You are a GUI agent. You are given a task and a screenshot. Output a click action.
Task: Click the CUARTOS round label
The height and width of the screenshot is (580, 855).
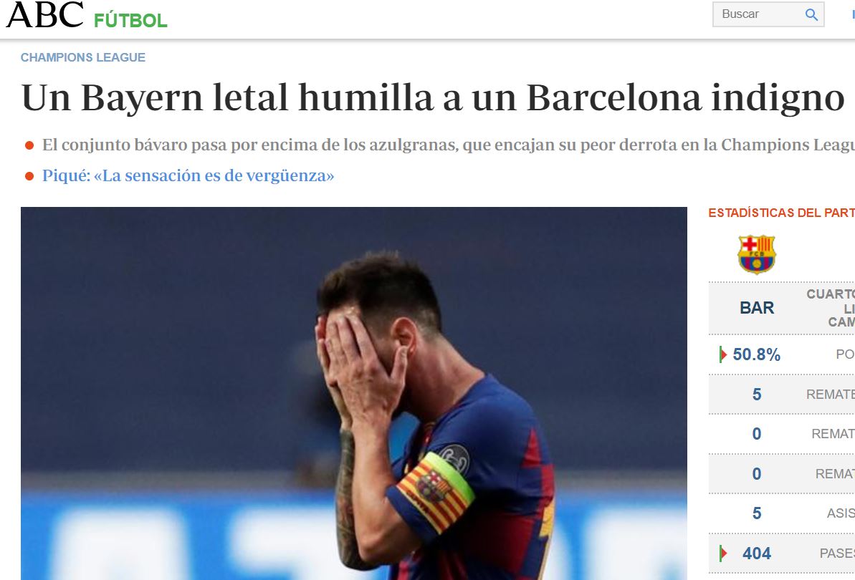coord(831,294)
